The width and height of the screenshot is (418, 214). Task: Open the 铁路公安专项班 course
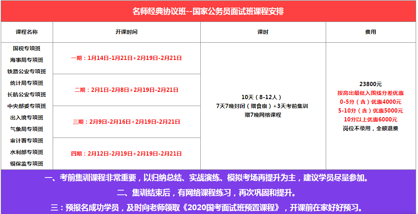click(x=27, y=71)
